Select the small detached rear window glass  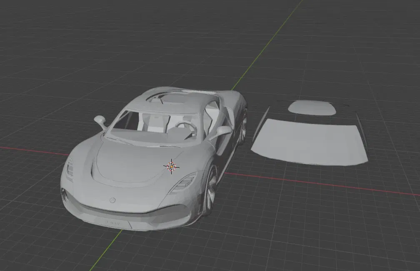click(x=312, y=108)
